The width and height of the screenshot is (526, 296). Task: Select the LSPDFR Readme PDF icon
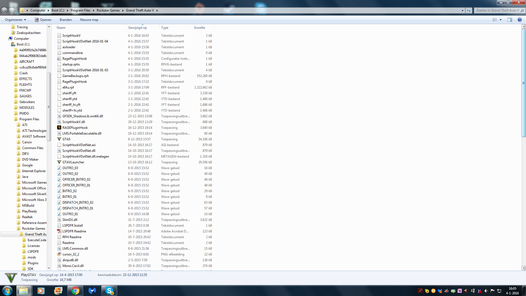[x=59, y=231]
